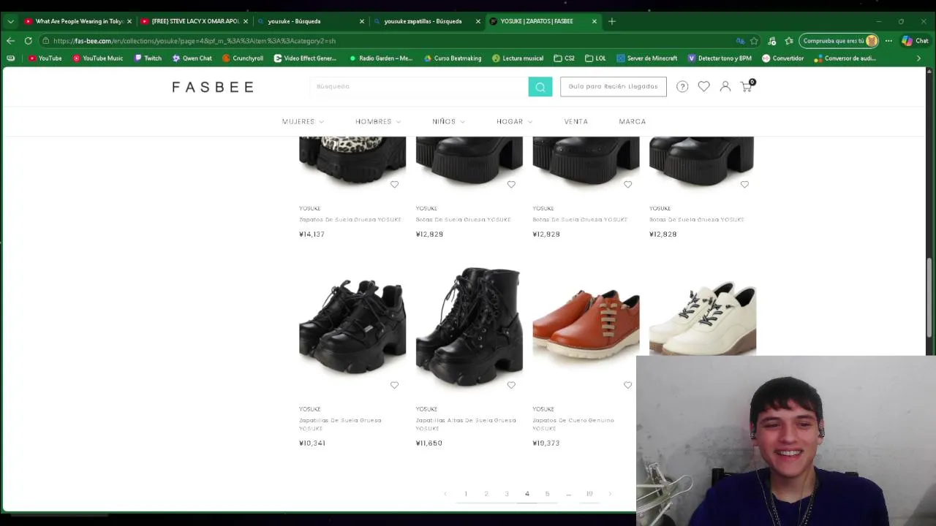The image size is (936, 526).
Task: Open the user account icon
Action: [x=725, y=86]
